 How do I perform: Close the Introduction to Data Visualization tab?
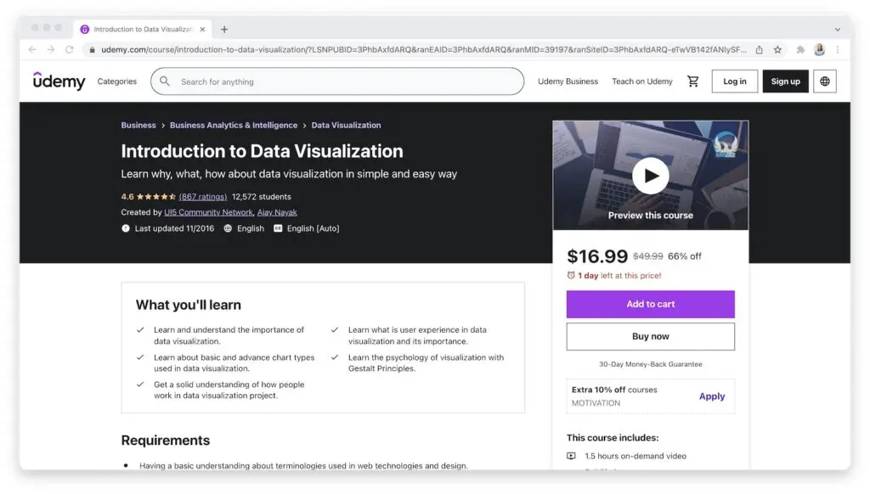[x=202, y=30]
